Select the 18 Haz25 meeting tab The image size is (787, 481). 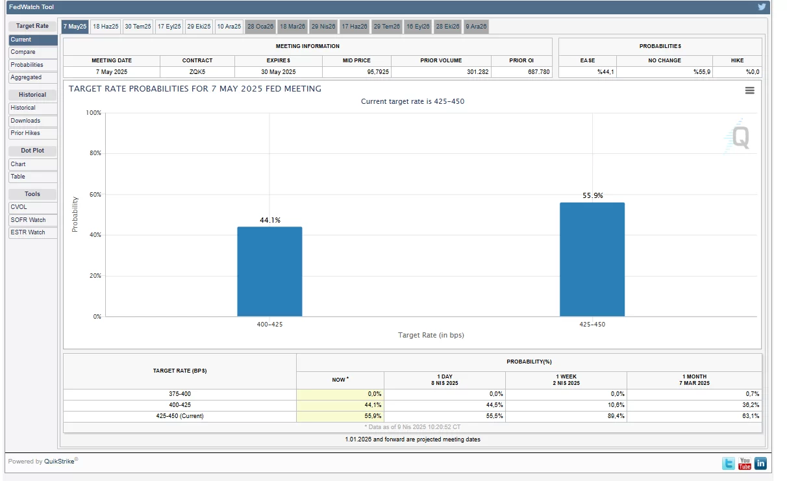pyautogui.click(x=105, y=27)
